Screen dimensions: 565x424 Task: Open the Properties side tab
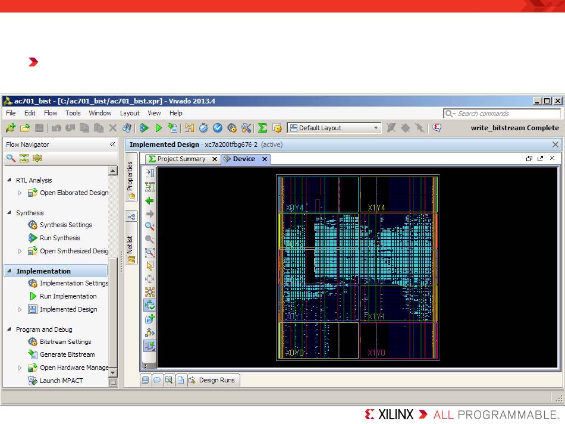[130, 176]
